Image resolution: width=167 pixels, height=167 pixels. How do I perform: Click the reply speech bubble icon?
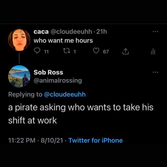tap(37, 51)
